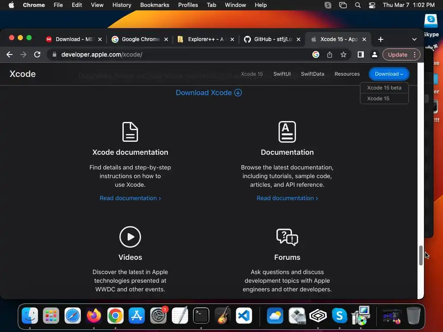The width and height of the screenshot is (443, 332).
Task: Choose Xcode 15 beta from the dropdown
Action: [x=384, y=88]
